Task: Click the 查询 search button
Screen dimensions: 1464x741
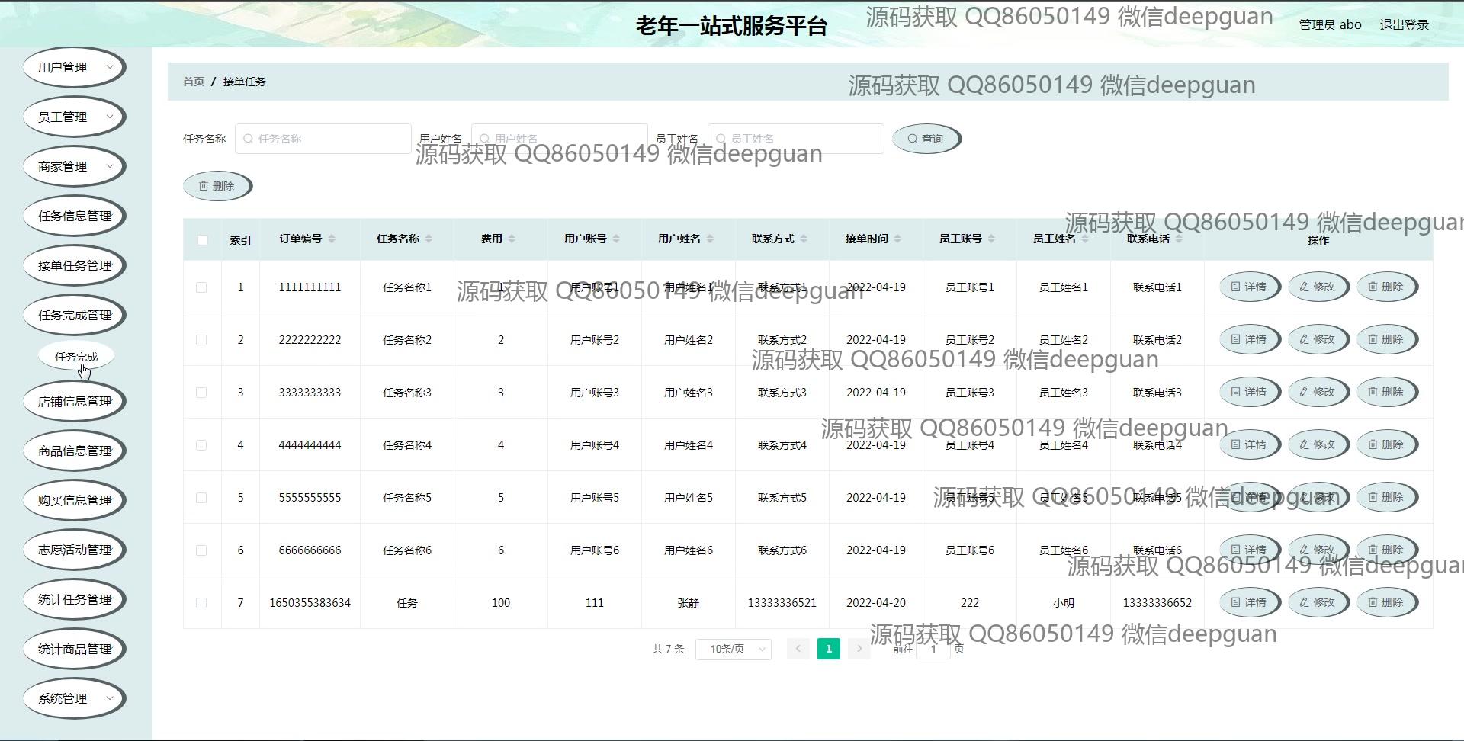Action: (x=926, y=139)
